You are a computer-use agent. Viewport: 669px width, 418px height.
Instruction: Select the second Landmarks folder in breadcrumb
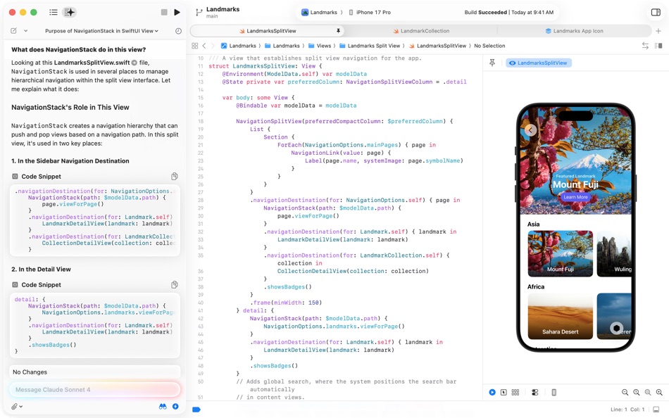282,46
